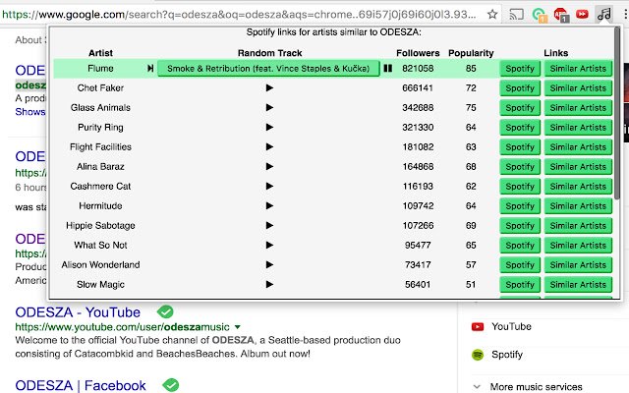This screenshot has width=629, height=393.
Task: Show similar artists for Chet Faker
Action: (x=578, y=88)
